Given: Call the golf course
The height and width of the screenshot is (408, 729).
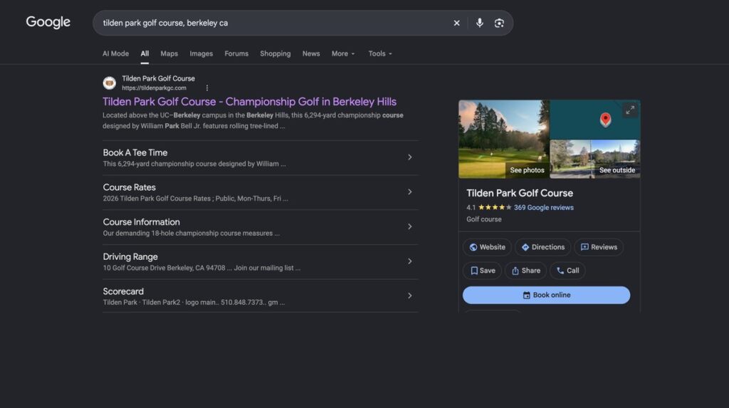Looking at the screenshot, I should click(x=567, y=271).
